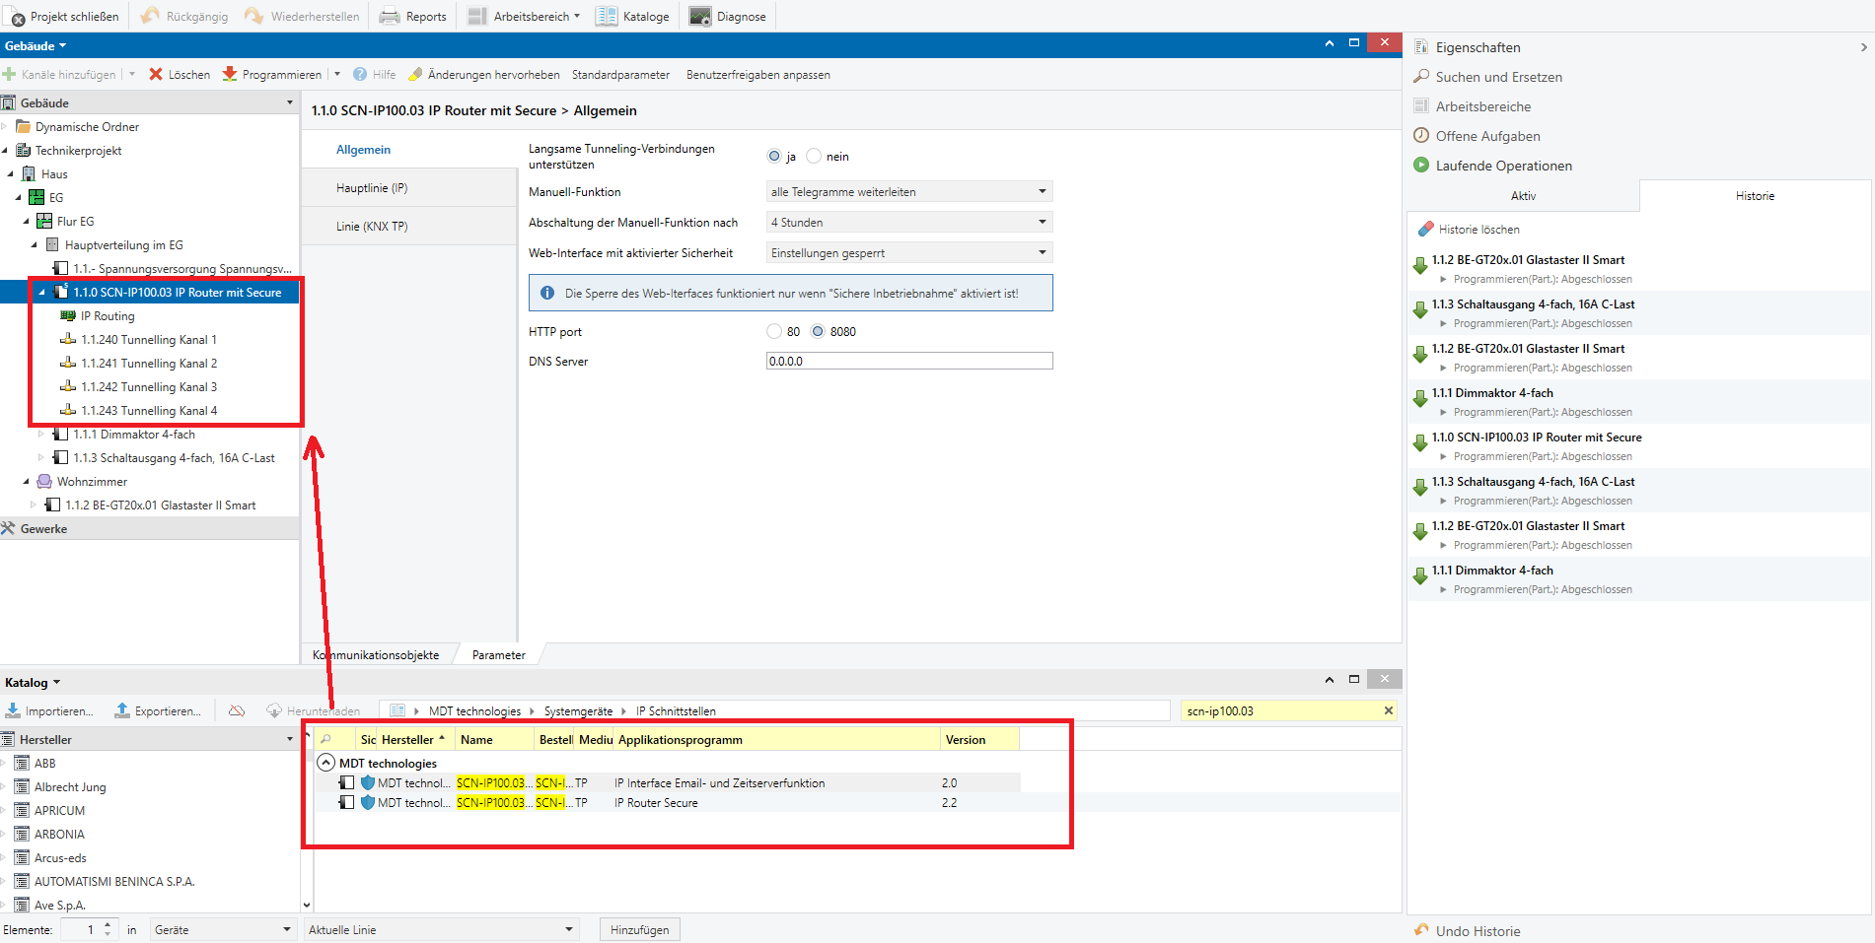The image size is (1875, 943).
Task: Open Abschaltung der Manuell-Funktion dropdown
Action: click(909, 222)
